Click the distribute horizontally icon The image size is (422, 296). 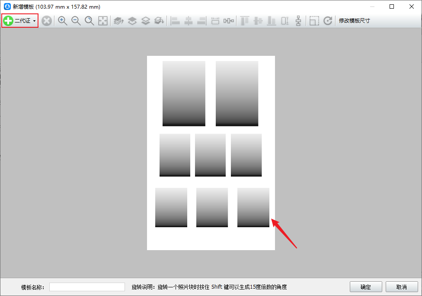tap(228, 21)
